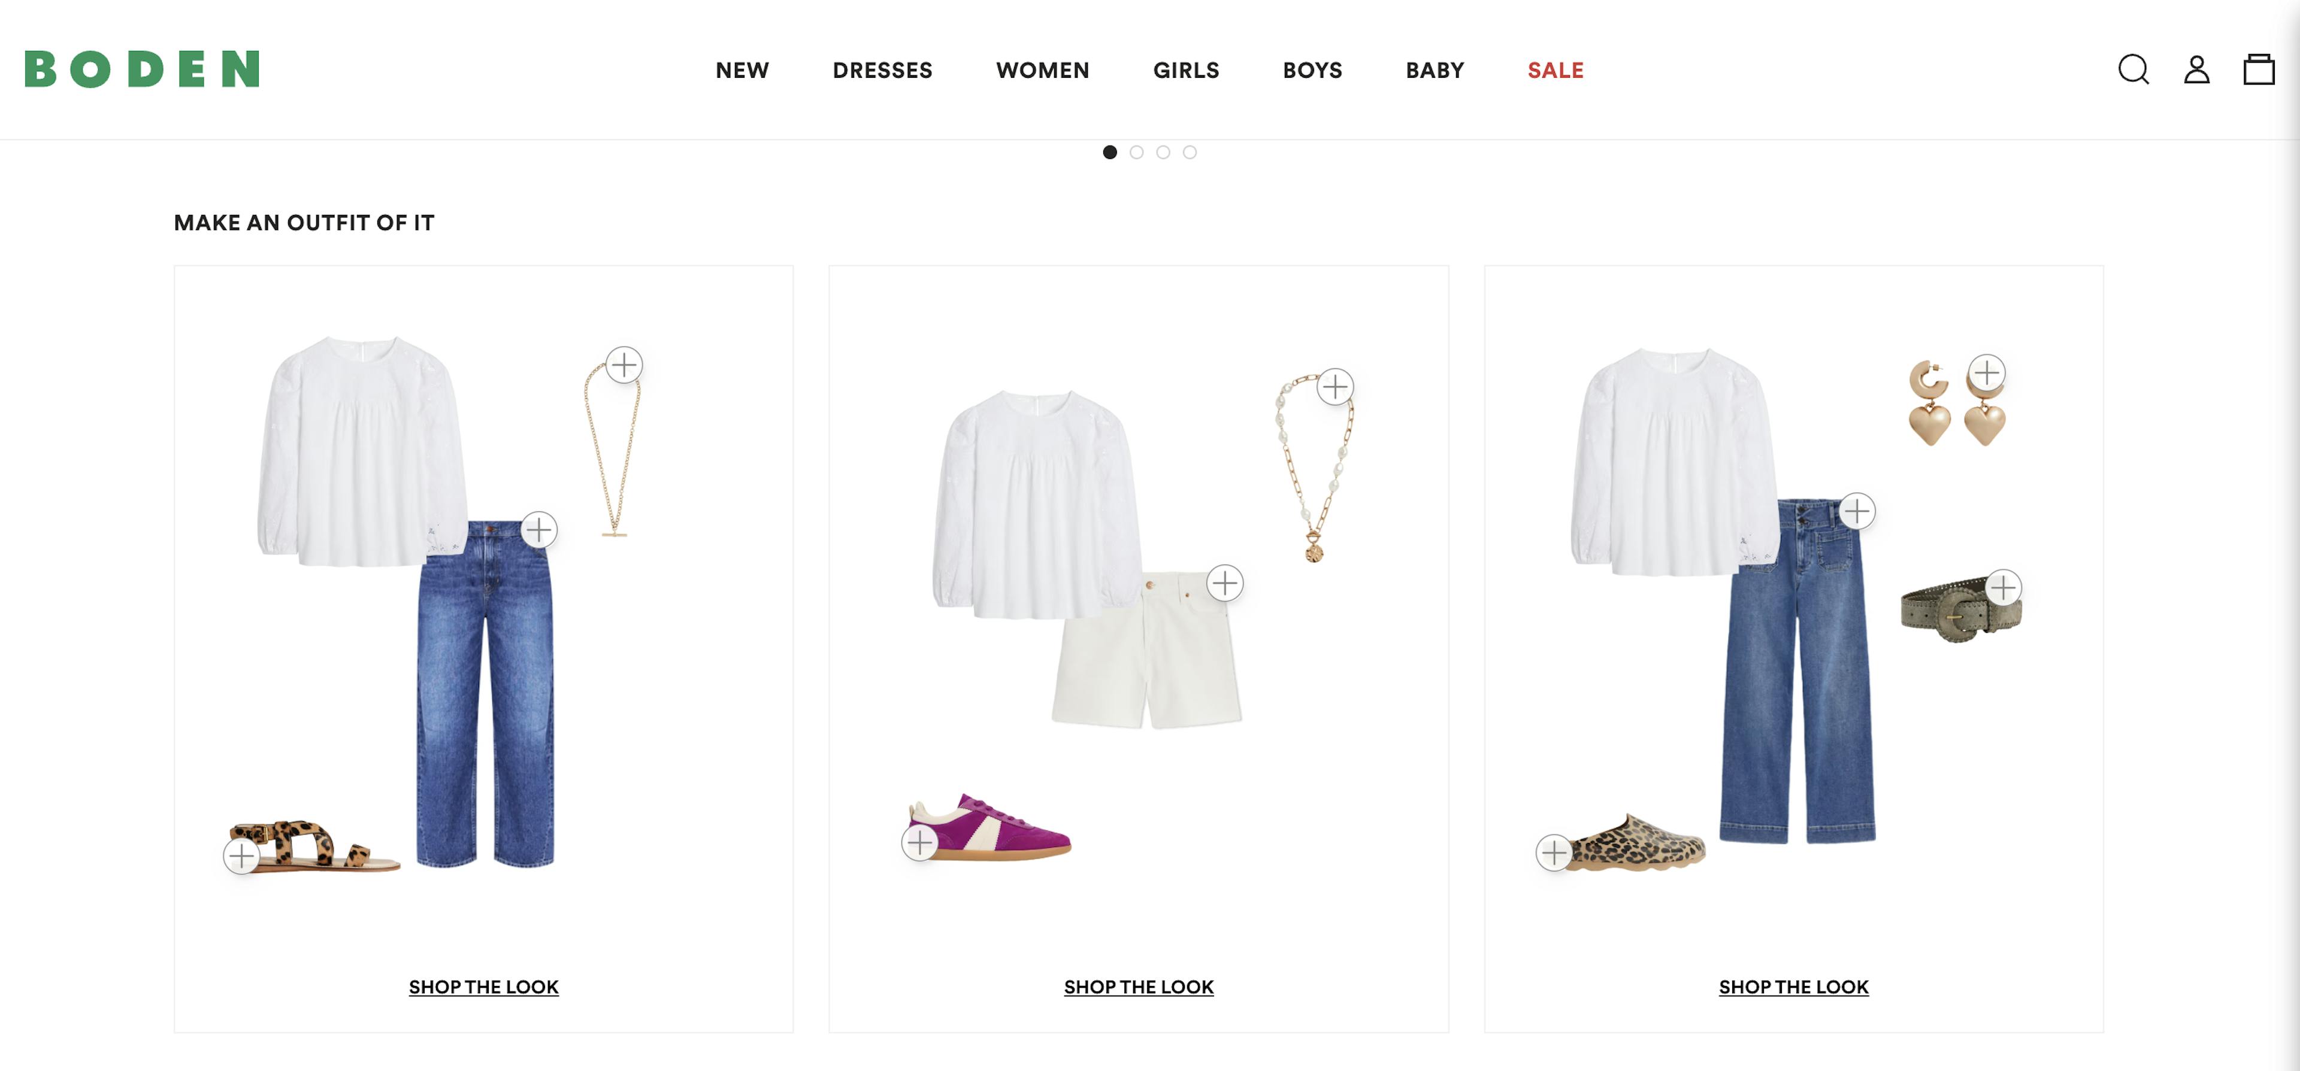Click plus icon on heart earrings
2300x1071 pixels.
[1987, 371]
